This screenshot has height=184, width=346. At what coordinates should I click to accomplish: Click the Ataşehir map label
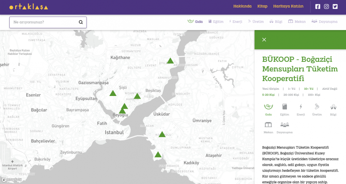point(213,155)
